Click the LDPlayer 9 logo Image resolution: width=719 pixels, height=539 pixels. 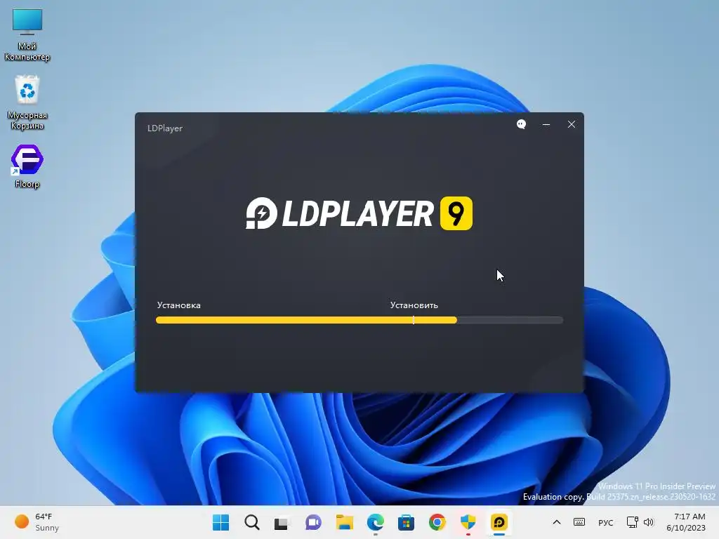pos(359,213)
